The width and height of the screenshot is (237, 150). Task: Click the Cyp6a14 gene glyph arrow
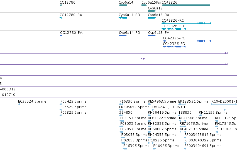(x=123, y=5)
